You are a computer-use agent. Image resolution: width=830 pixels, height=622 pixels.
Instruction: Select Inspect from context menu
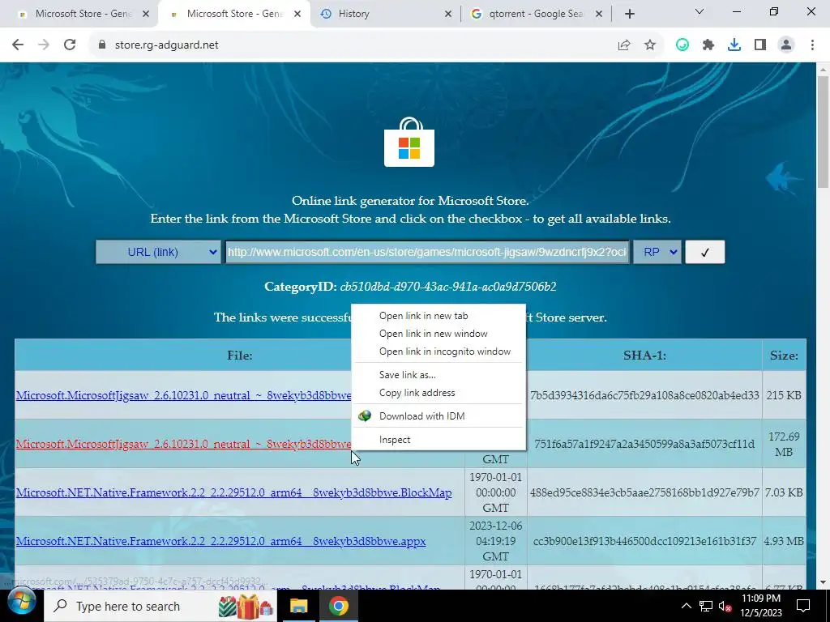point(439,440)
